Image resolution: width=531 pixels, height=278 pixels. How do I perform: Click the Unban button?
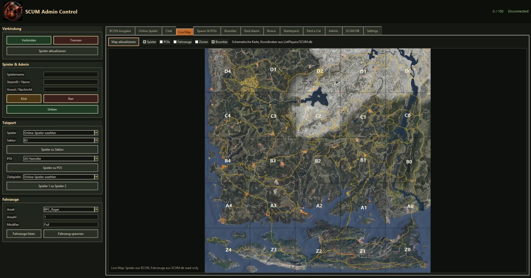click(52, 110)
